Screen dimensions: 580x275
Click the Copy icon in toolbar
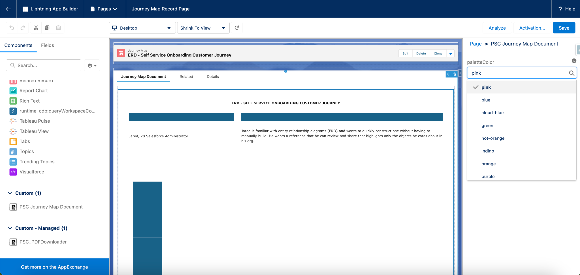[47, 28]
